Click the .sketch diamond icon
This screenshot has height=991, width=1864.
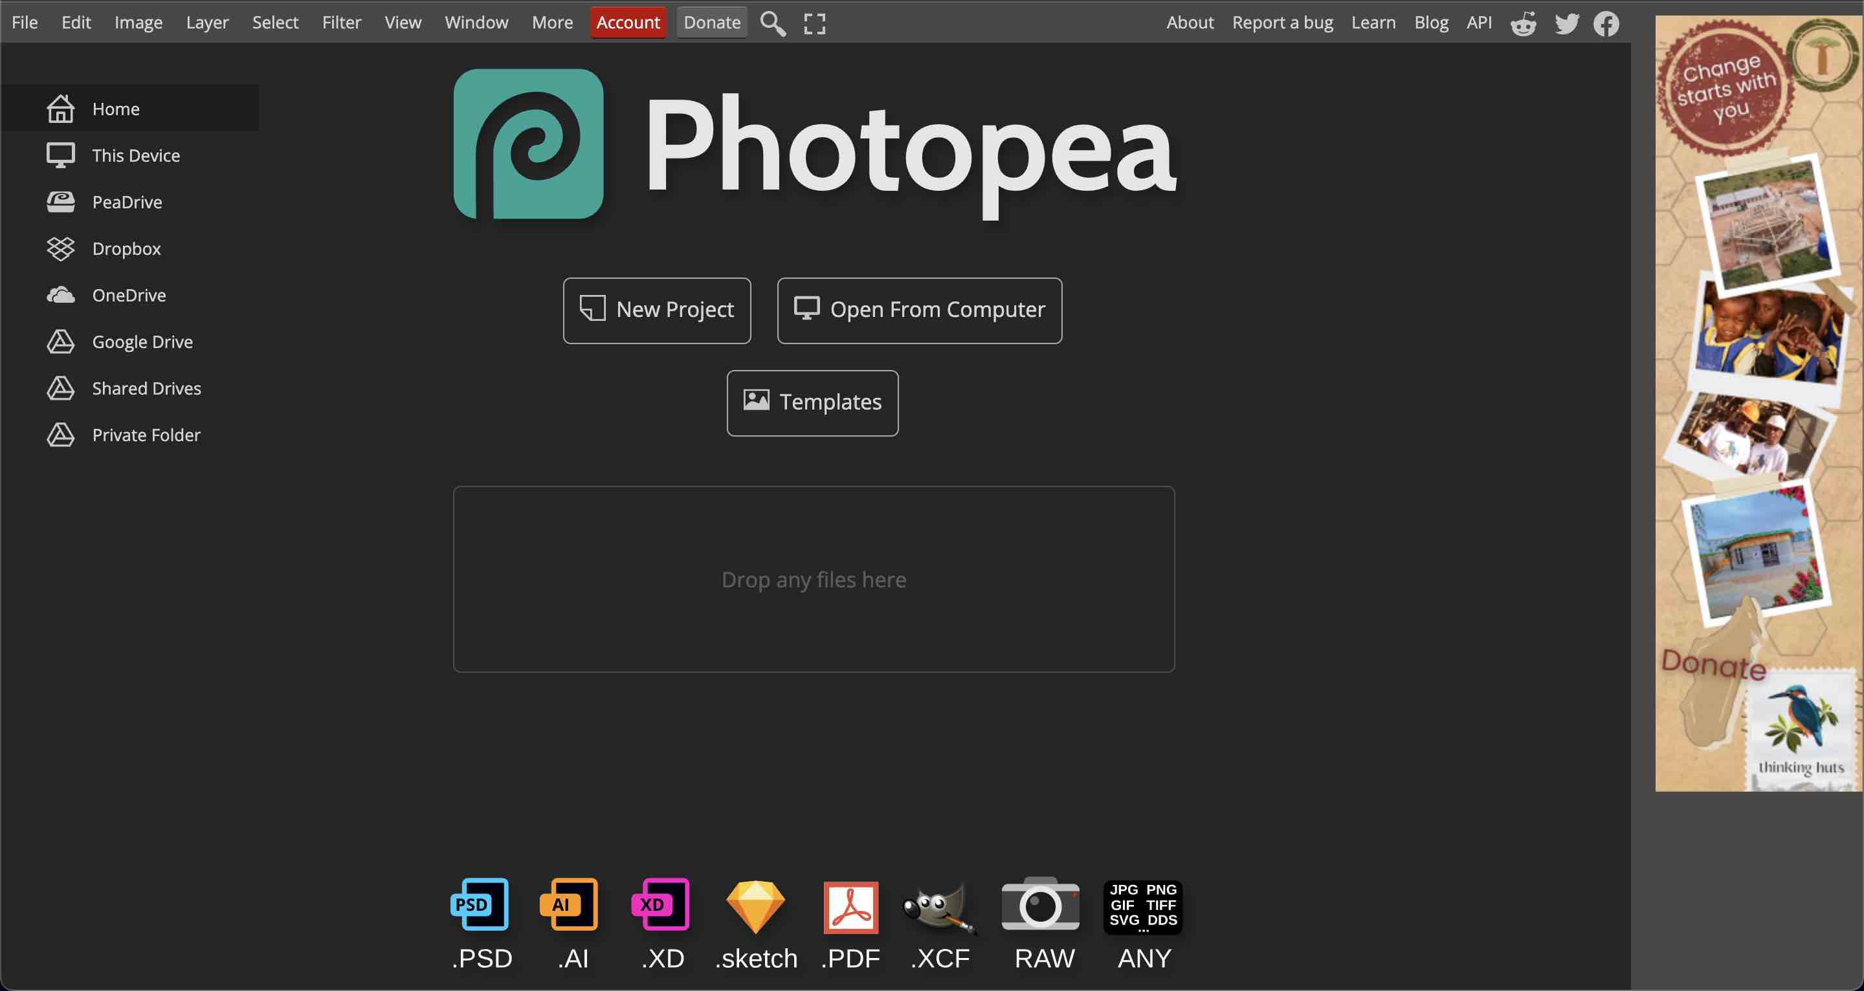click(x=755, y=905)
